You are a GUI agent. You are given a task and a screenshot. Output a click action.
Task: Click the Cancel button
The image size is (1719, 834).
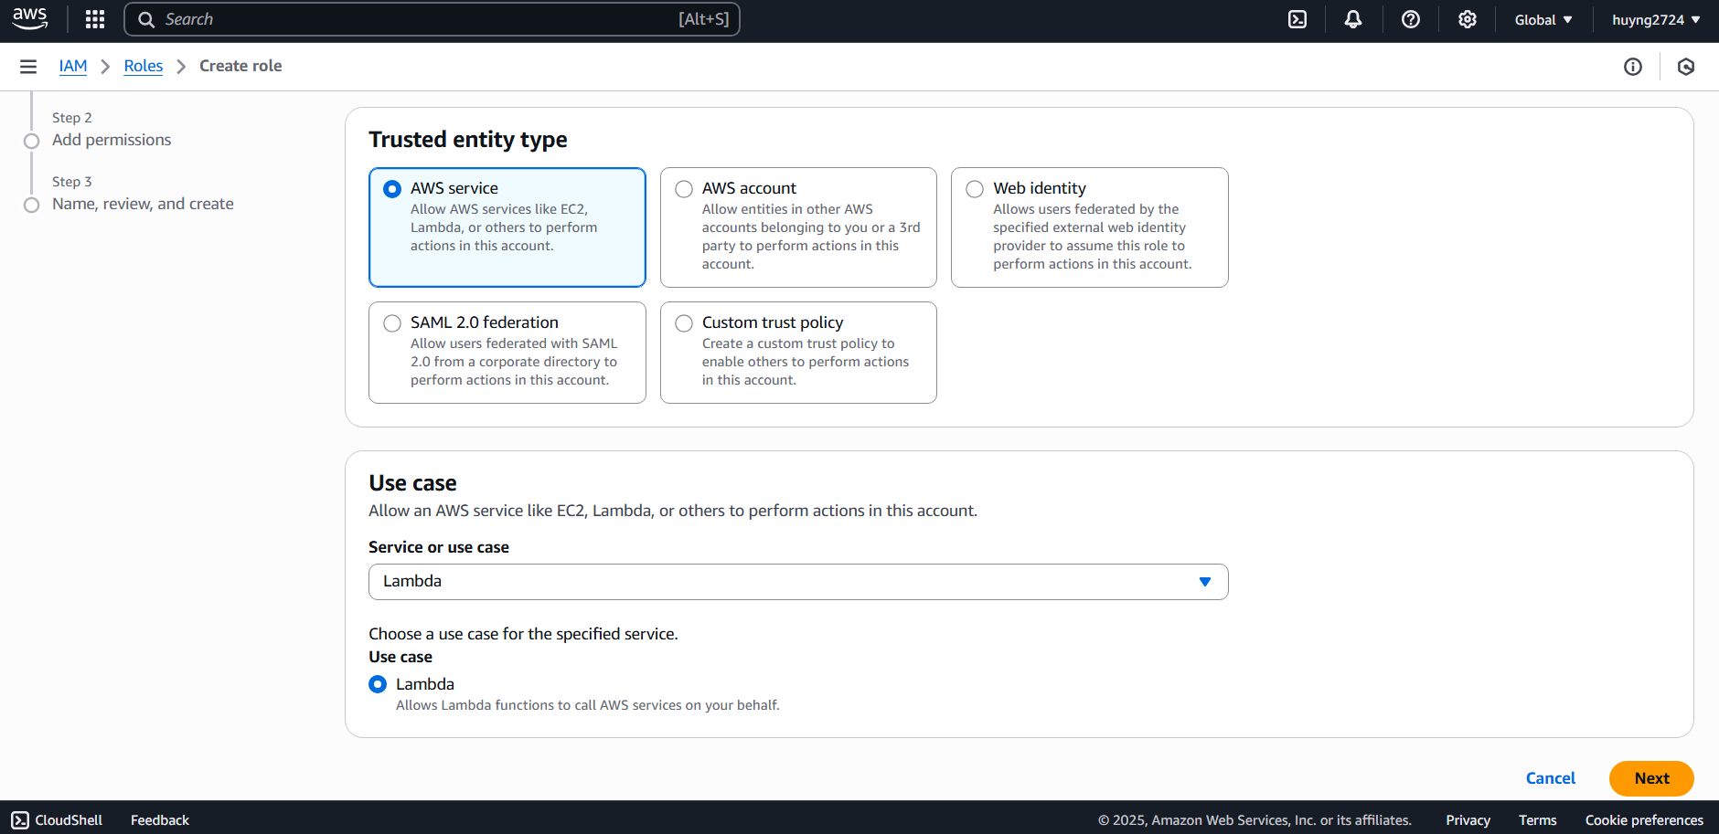(x=1551, y=778)
